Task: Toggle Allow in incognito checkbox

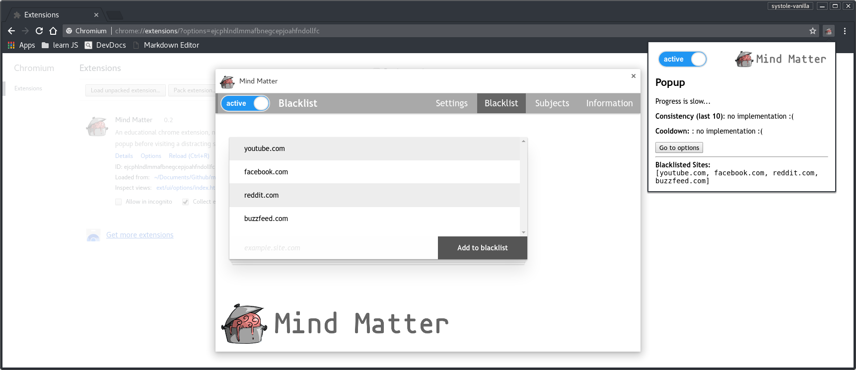Action: 118,202
